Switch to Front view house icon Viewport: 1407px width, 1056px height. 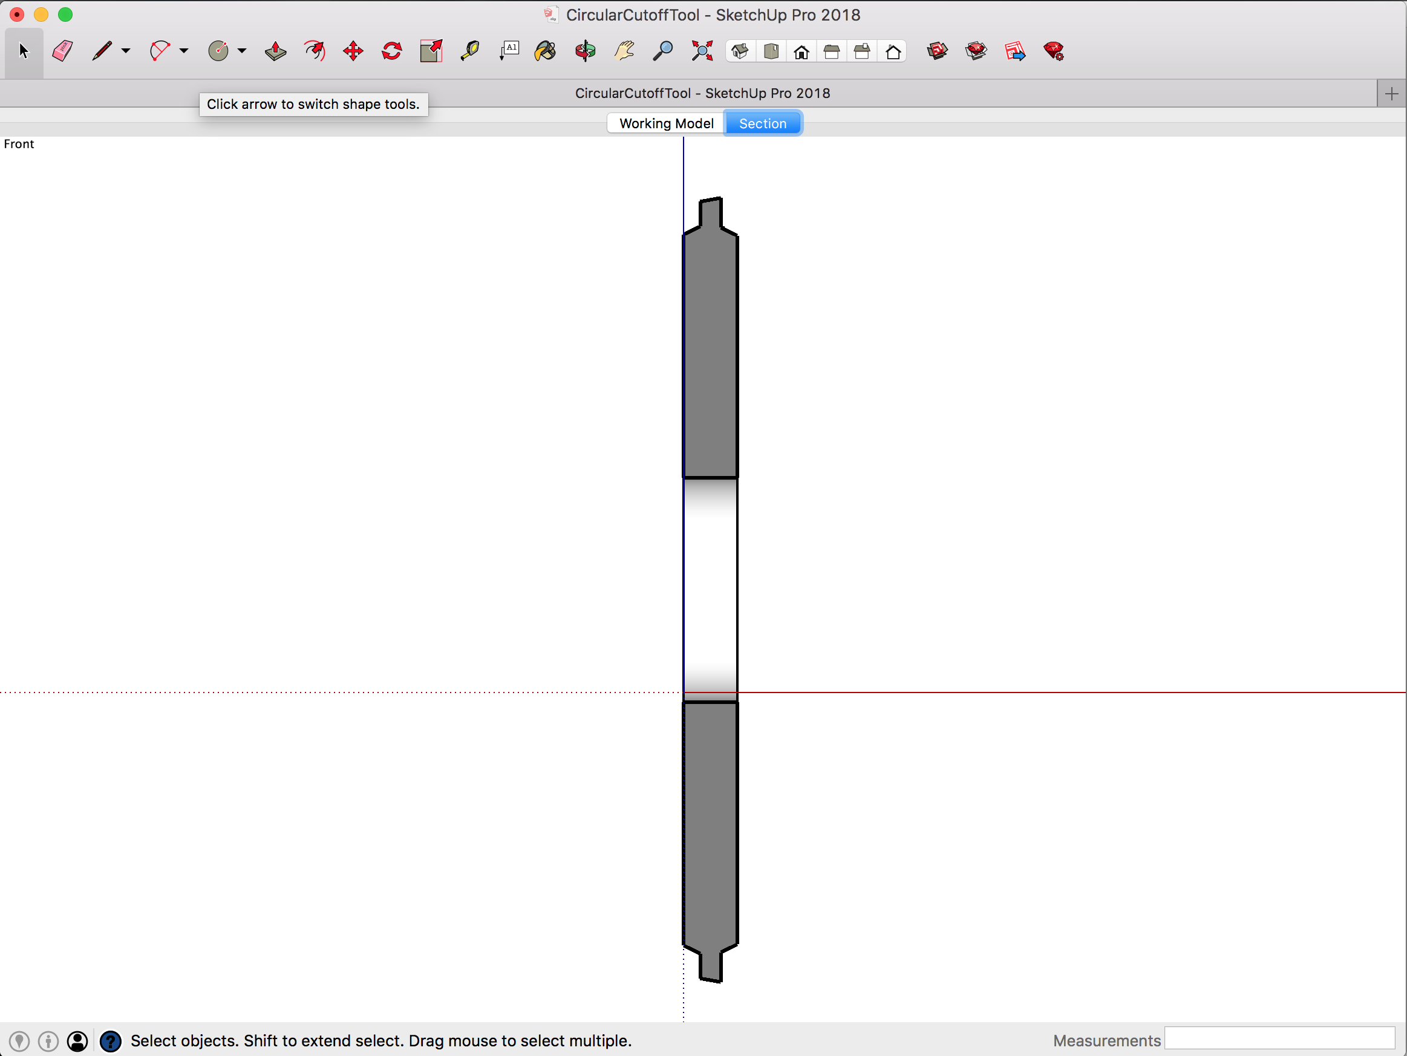[x=801, y=51]
